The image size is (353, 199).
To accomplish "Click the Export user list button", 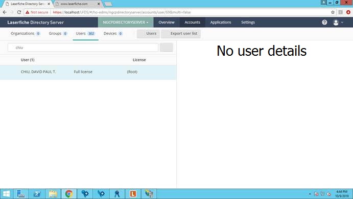I will pos(181,34).
